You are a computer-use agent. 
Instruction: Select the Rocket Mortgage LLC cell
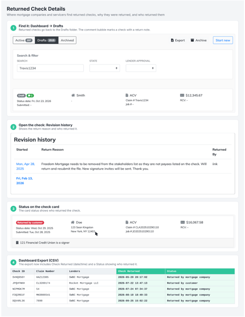[x=92, y=283]
